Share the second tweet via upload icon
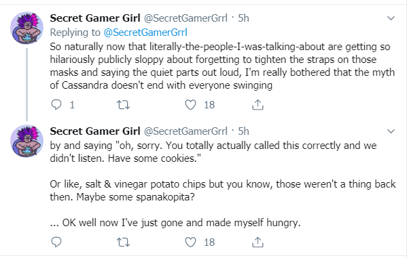409x258 pixels. point(257,242)
